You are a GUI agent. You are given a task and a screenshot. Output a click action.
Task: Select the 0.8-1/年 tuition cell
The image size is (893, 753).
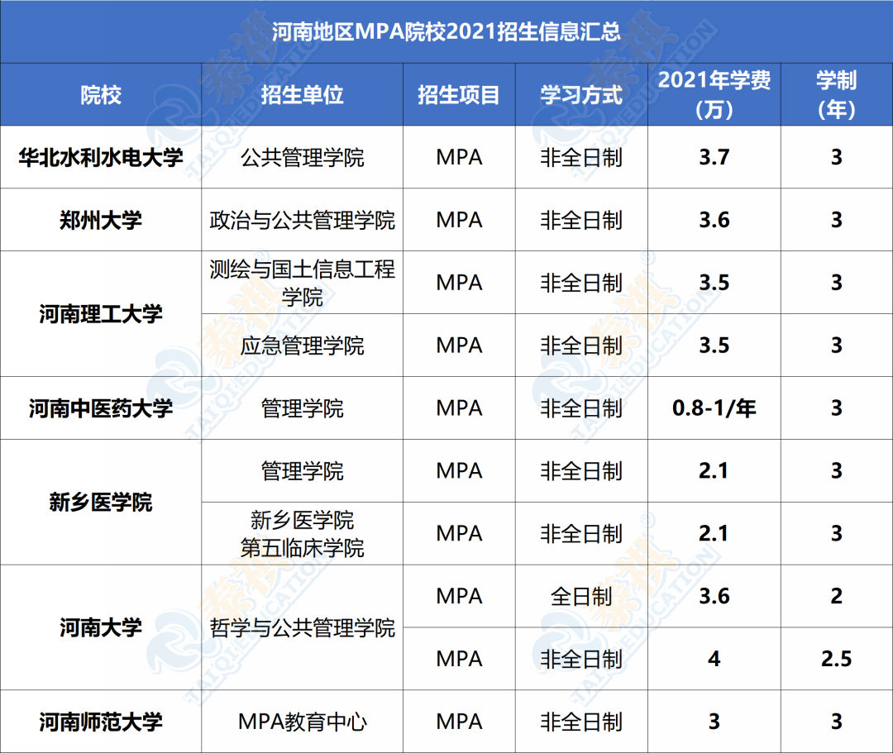[x=714, y=408]
